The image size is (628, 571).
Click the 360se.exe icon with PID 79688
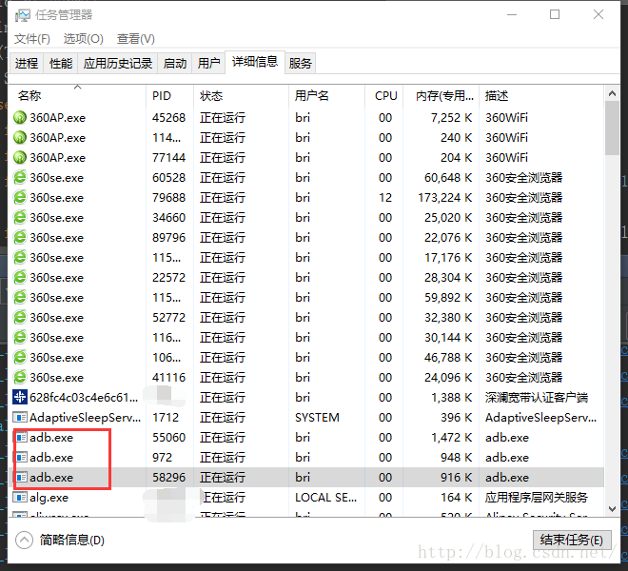pos(20,198)
